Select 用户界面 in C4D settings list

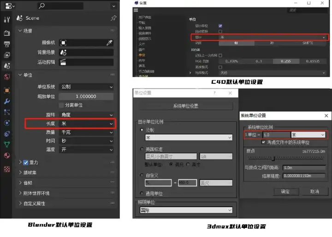coord(145,17)
